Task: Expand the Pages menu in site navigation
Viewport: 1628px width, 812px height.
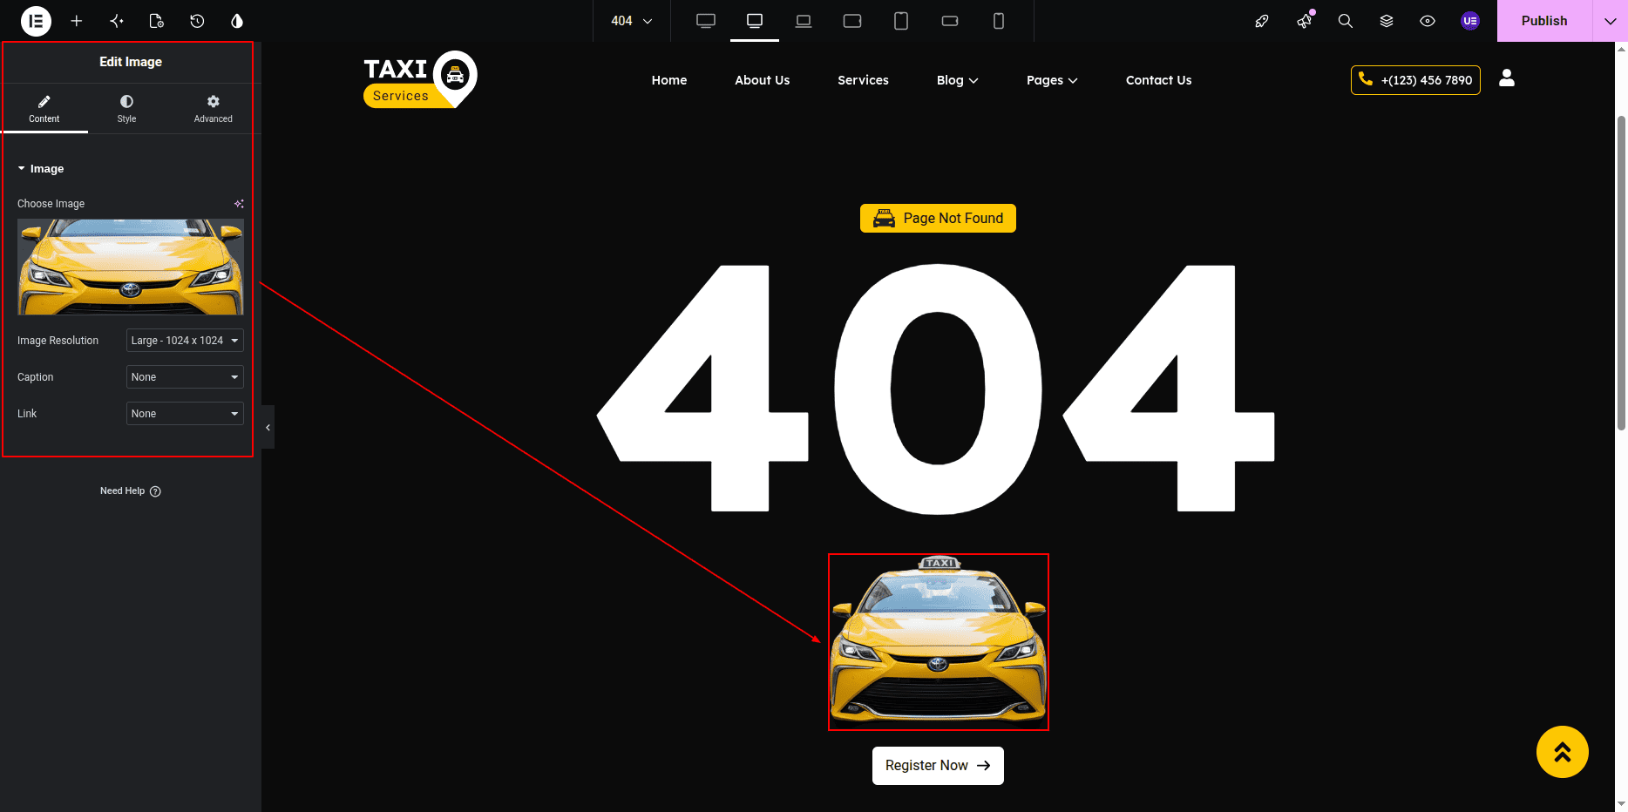Action: click(x=1052, y=80)
